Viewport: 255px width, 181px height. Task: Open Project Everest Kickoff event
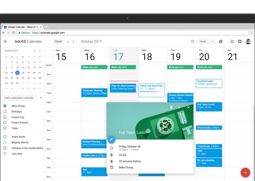[180, 98]
